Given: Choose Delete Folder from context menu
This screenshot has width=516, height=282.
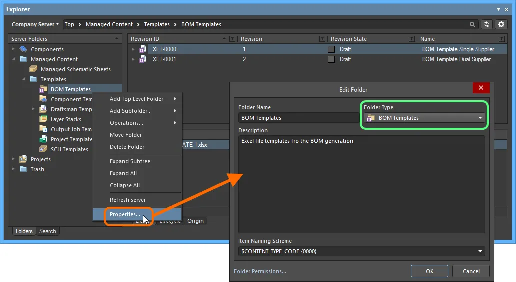Looking at the screenshot, I should click(137, 147).
